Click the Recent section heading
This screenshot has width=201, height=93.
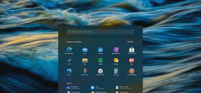click(x=69, y=83)
